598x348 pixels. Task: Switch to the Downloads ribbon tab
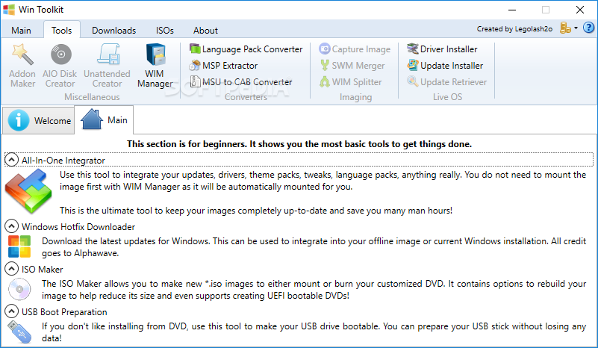tap(113, 30)
